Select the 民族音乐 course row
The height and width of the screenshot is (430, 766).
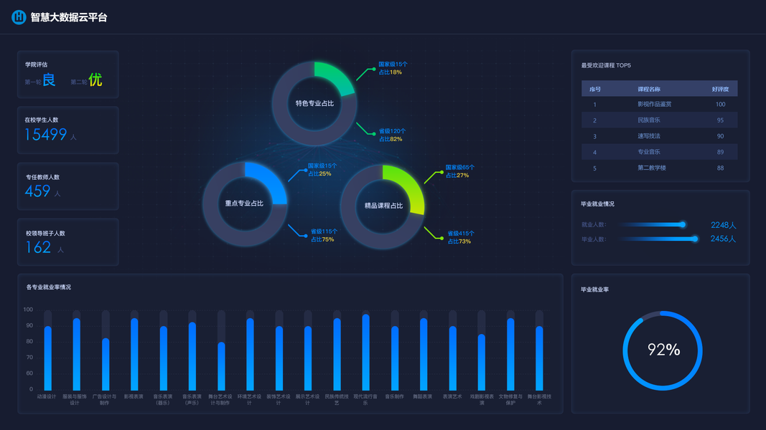pos(660,120)
